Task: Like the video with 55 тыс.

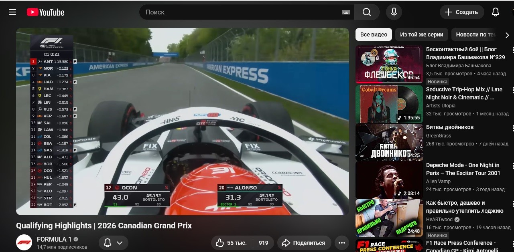Action: (232, 243)
